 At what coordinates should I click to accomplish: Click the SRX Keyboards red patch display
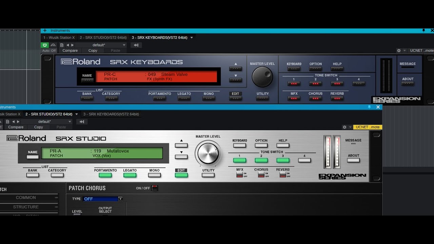click(x=156, y=77)
